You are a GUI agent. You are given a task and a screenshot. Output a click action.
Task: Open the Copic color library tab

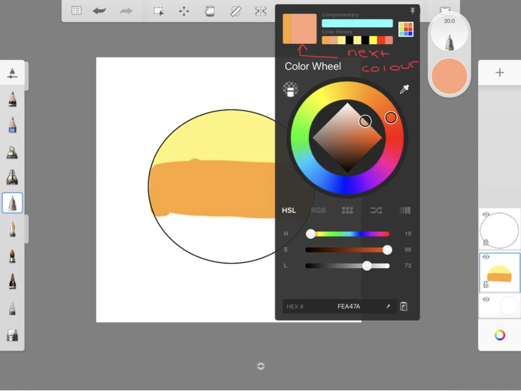pos(405,210)
